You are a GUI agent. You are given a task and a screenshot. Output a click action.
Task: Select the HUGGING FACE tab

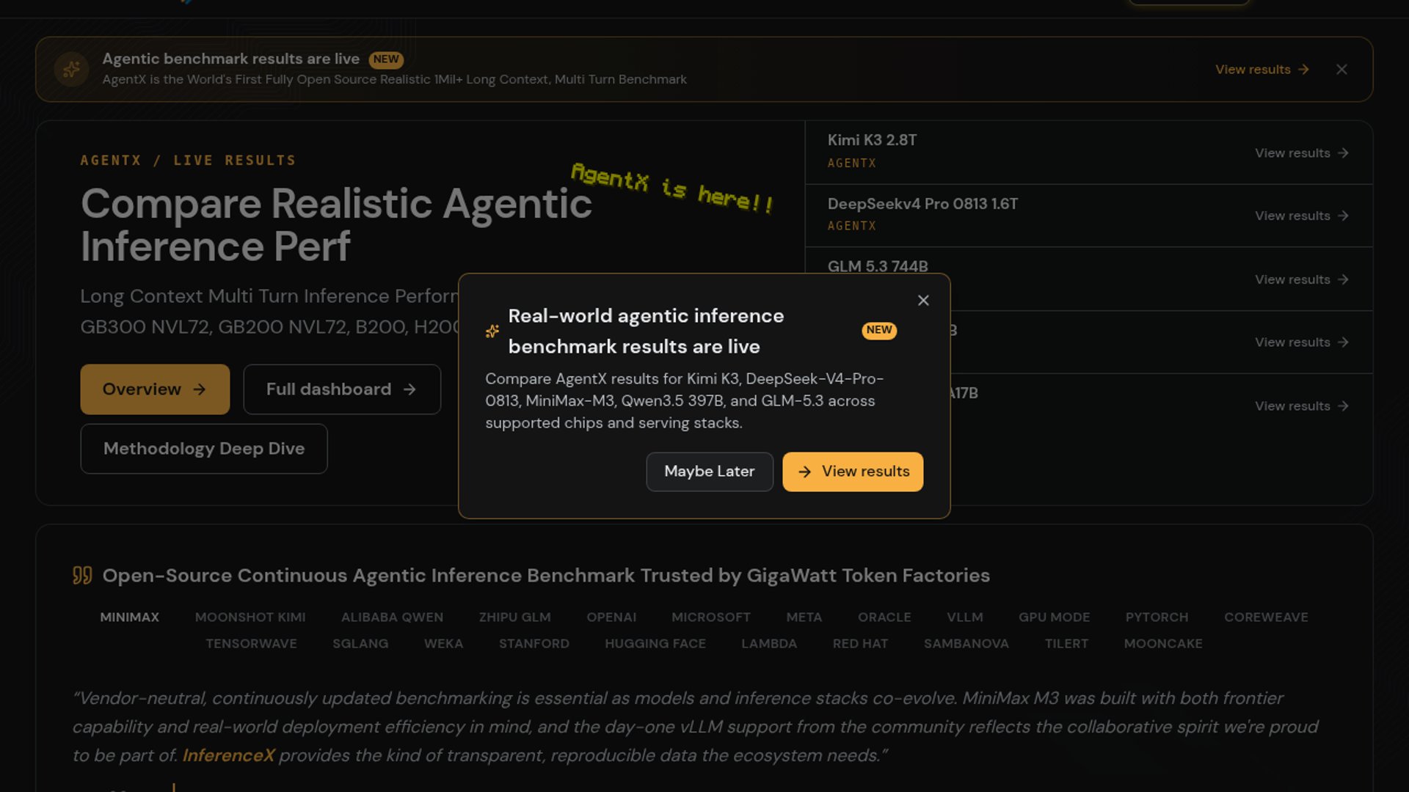click(x=655, y=644)
